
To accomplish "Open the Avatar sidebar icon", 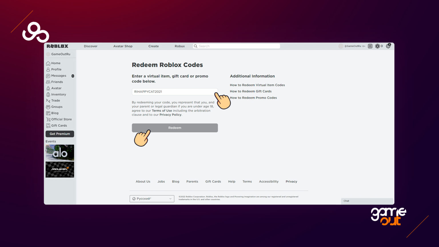I will click(48, 88).
